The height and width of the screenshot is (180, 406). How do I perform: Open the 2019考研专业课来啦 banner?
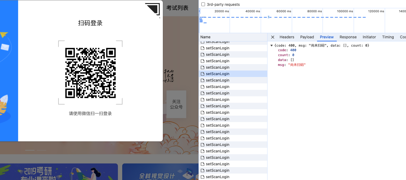pyautogui.click(x=59, y=172)
